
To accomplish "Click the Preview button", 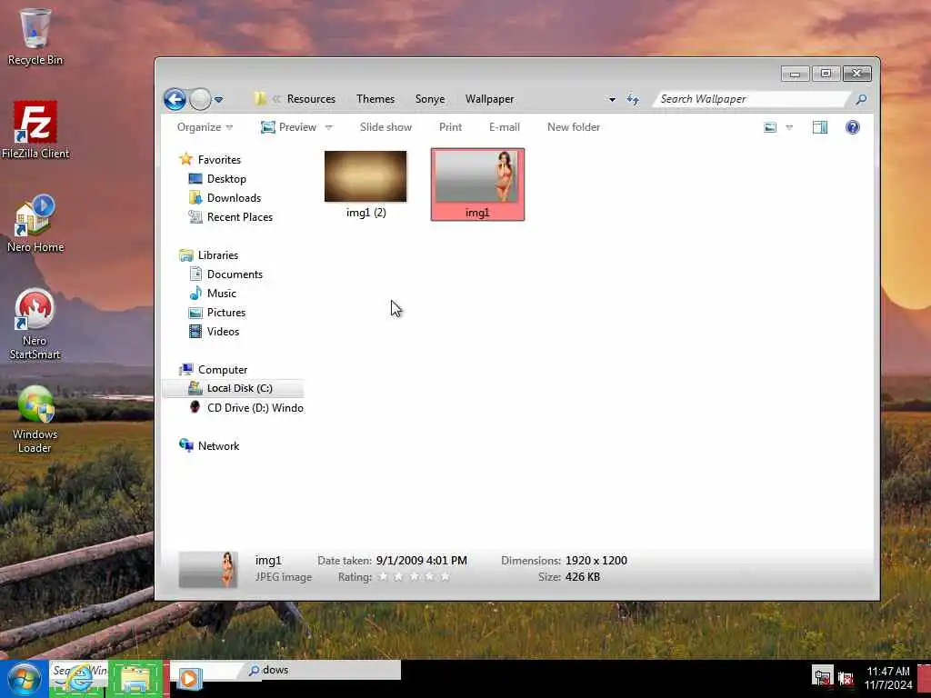I will click(289, 127).
